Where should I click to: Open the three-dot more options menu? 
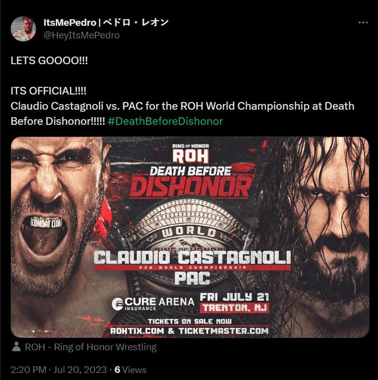(363, 23)
